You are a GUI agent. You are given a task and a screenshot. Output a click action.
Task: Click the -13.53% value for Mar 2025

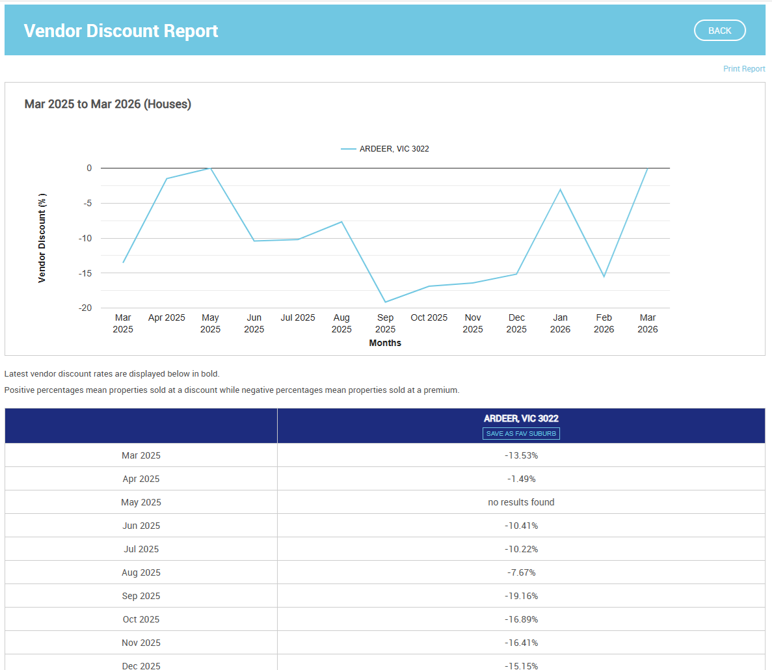click(x=521, y=455)
